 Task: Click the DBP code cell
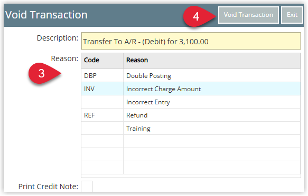pos(102,75)
